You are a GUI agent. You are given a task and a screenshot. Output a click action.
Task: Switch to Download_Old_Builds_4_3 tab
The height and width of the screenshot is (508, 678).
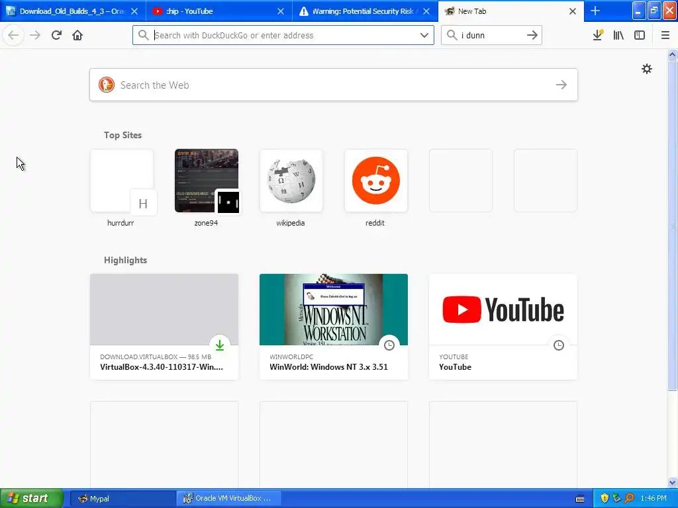tap(73, 11)
